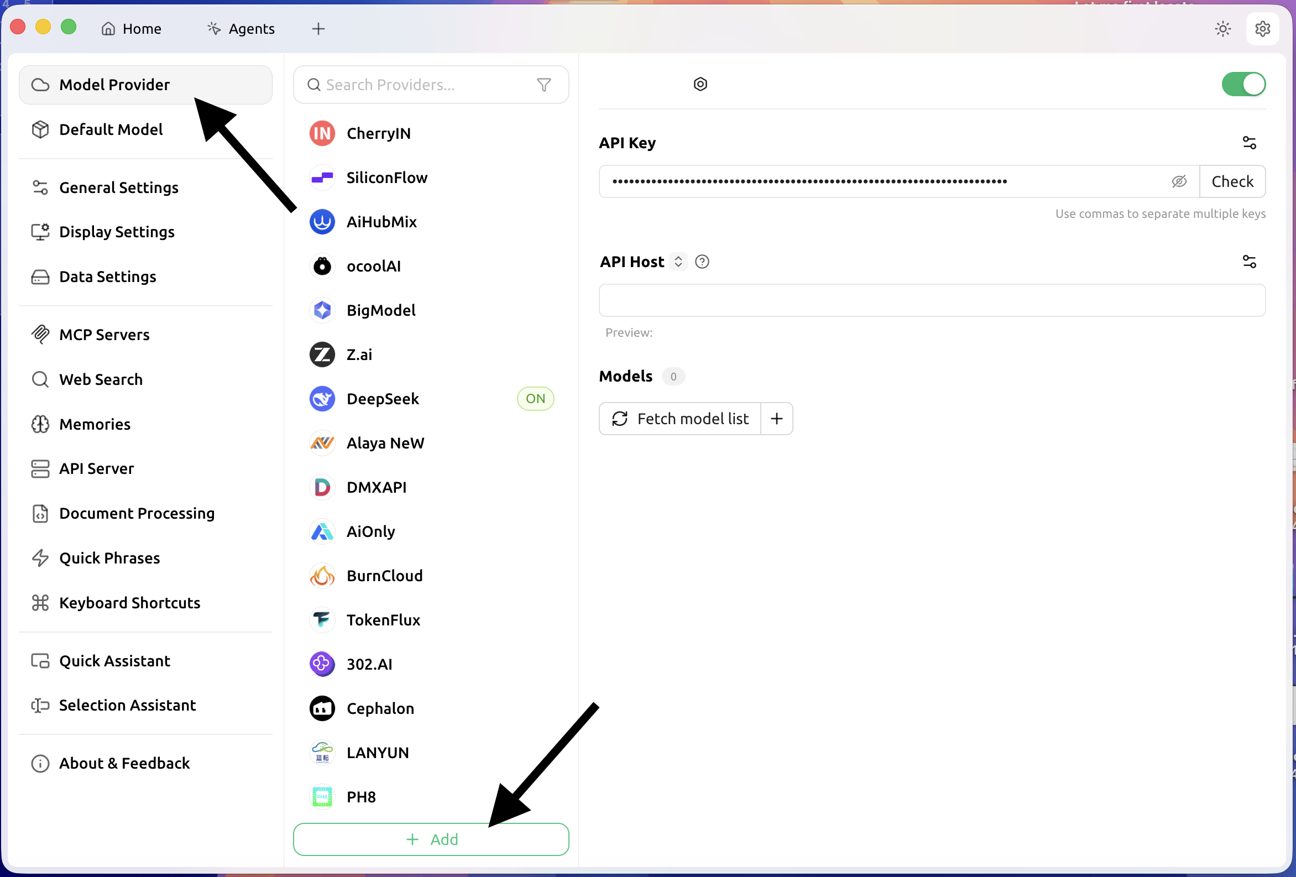Disable the provider with green toggle switch
Image resolution: width=1296 pixels, height=877 pixels.
1243,85
